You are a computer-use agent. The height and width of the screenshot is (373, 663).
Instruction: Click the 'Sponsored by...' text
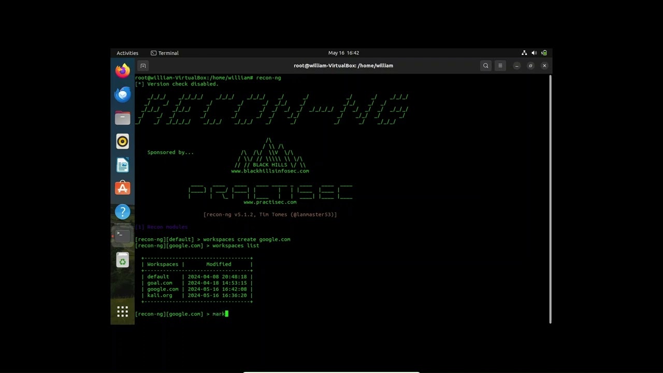[170, 152]
